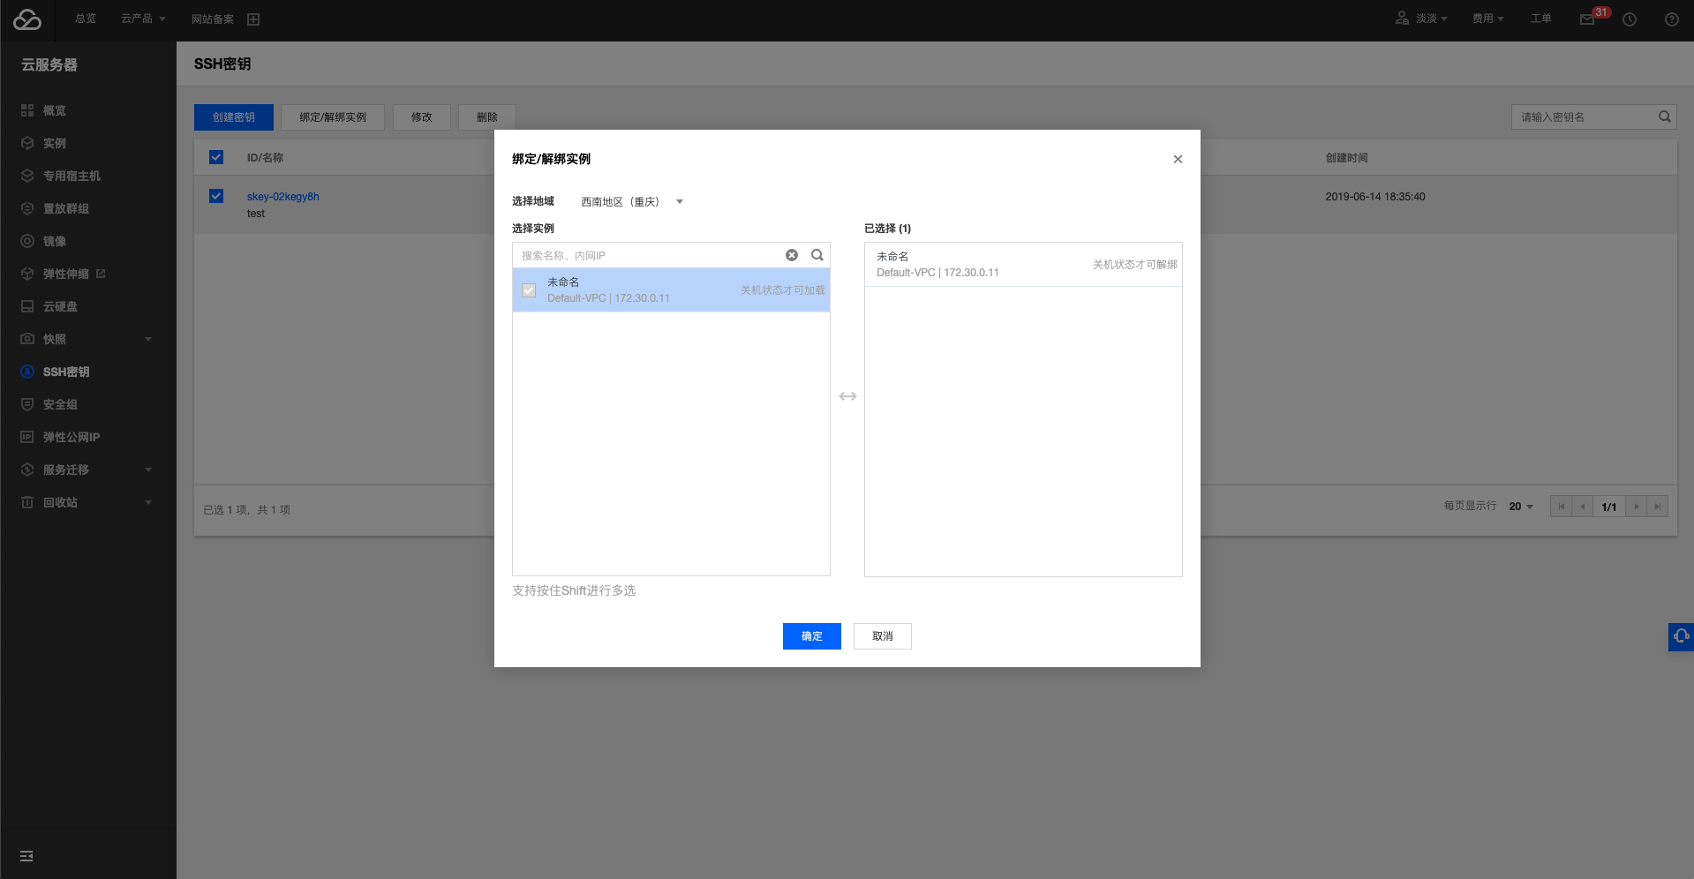Open the 总览 menu in top bar
Viewport: 1694px width, 879px height.
click(86, 19)
